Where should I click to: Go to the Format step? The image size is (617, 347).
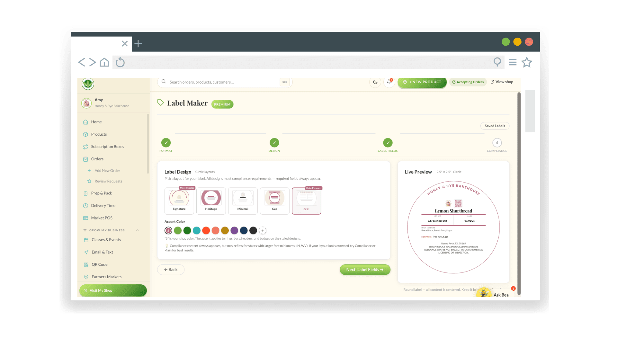pos(166,145)
